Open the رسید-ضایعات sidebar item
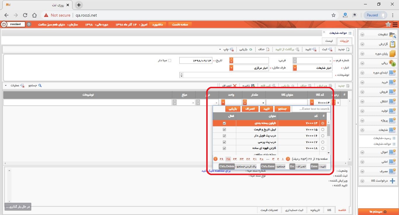399x215 pixels. [382, 138]
